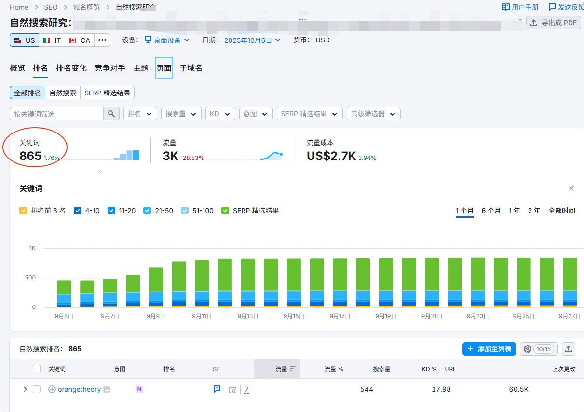
Task: Open the SERP preview icon in the orangetheory row
Action: coord(232,389)
